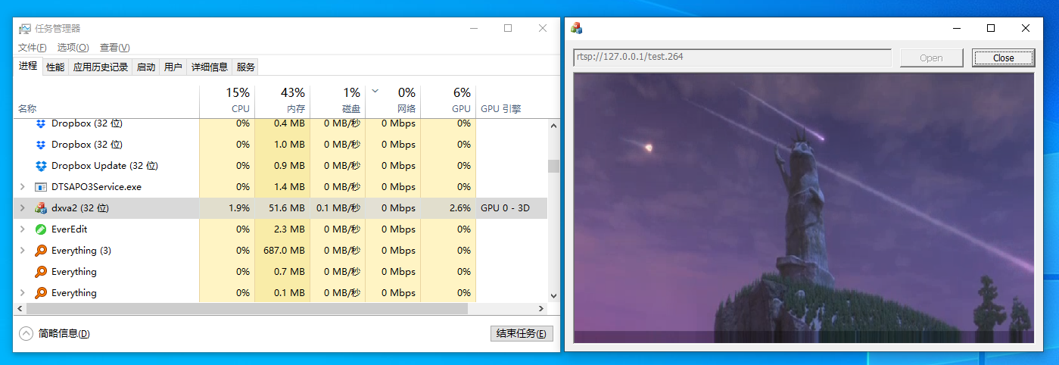This screenshot has height=365, width=1059.
Task: Click the rtsp URL input field
Action: pos(732,58)
